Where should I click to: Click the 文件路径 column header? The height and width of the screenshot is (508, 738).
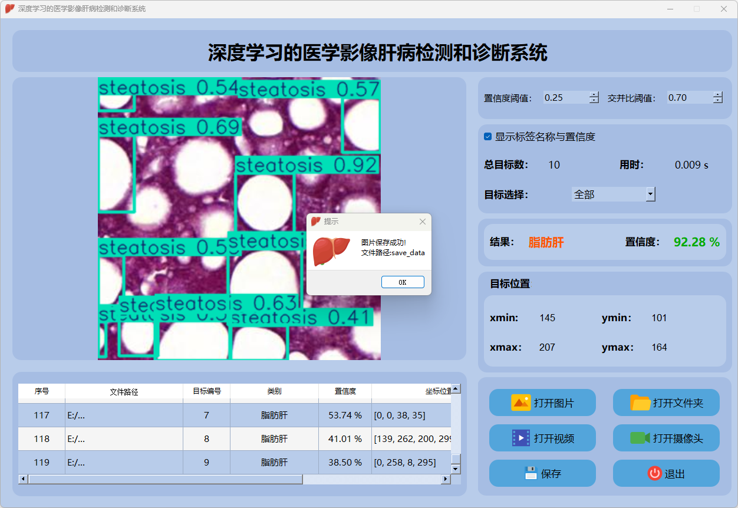[124, 391]
